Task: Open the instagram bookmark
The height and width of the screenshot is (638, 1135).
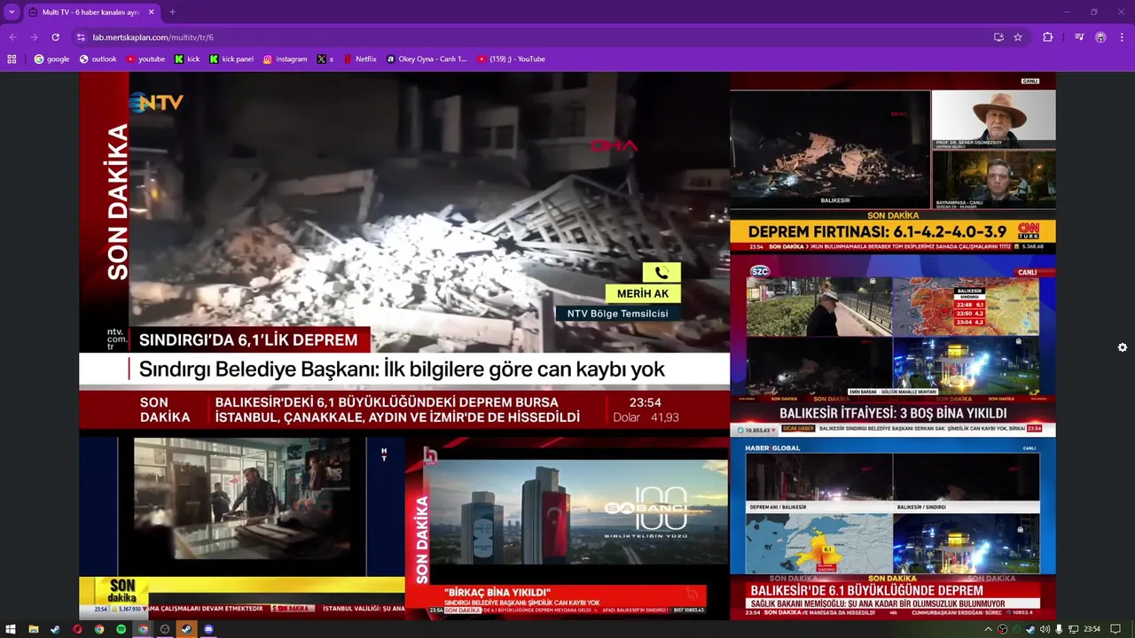Action: tap(285, 59)
